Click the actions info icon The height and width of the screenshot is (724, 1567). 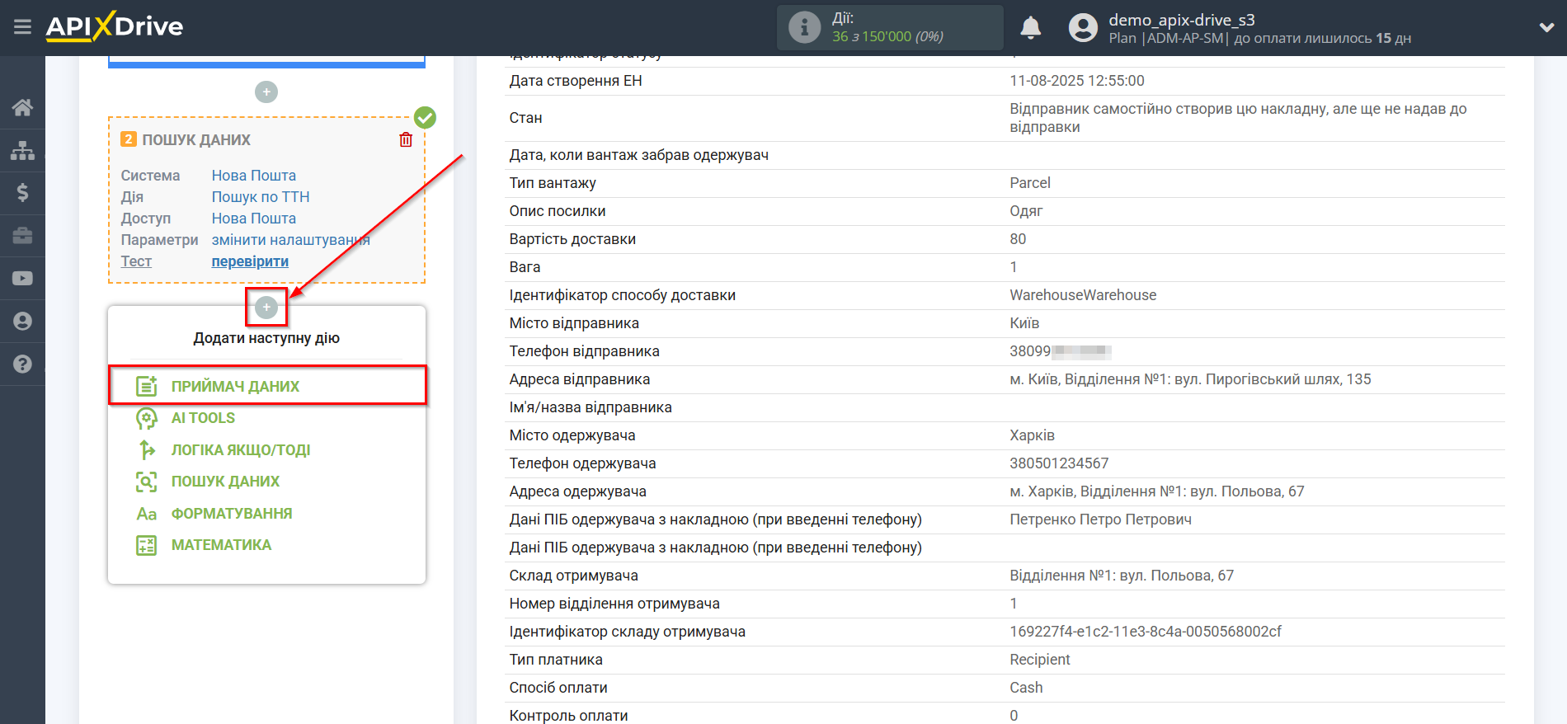coord(804,27)
